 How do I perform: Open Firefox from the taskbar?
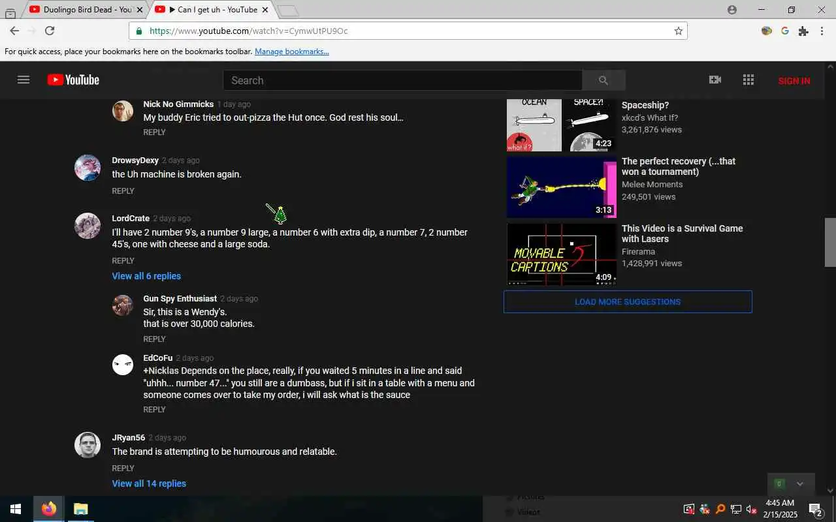(x=49, y=509)
